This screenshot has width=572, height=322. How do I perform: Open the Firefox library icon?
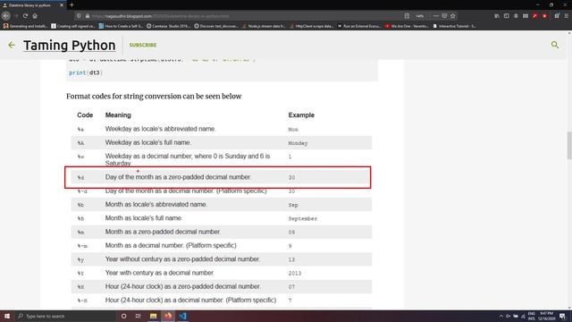pos(497,16)
